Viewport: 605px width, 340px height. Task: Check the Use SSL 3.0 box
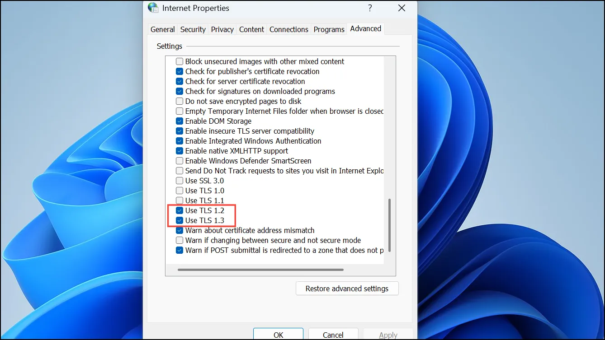[180, 181]
